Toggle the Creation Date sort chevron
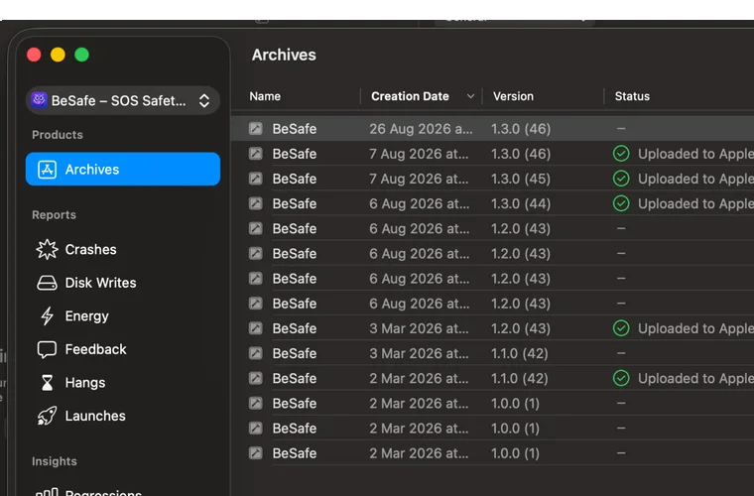 pos(471,96)
